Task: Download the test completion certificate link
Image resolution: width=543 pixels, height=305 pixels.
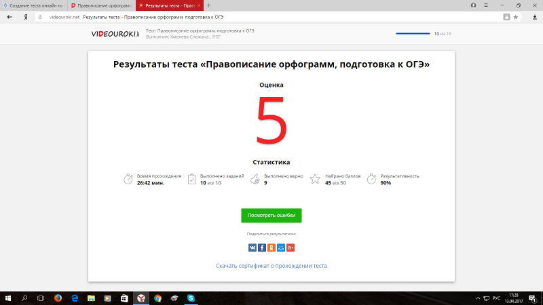Action: pos(271,266)
